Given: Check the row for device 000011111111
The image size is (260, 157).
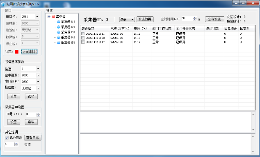Looking at the screenshot, I should (x=83, y=34).
